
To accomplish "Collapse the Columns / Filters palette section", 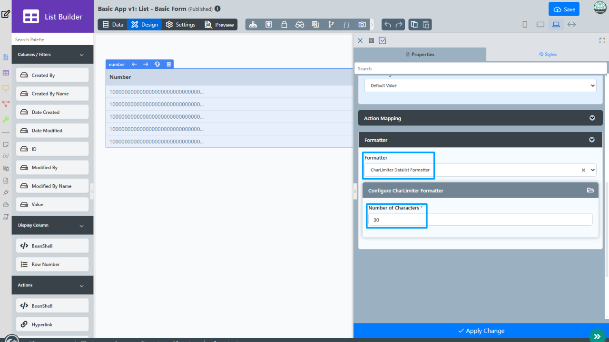I will coord(81,55).
